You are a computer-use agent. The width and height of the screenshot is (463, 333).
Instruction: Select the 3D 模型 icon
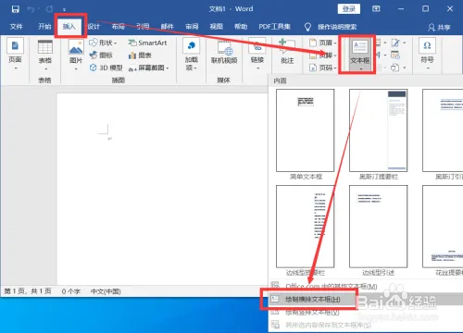(x=93, y=68)
